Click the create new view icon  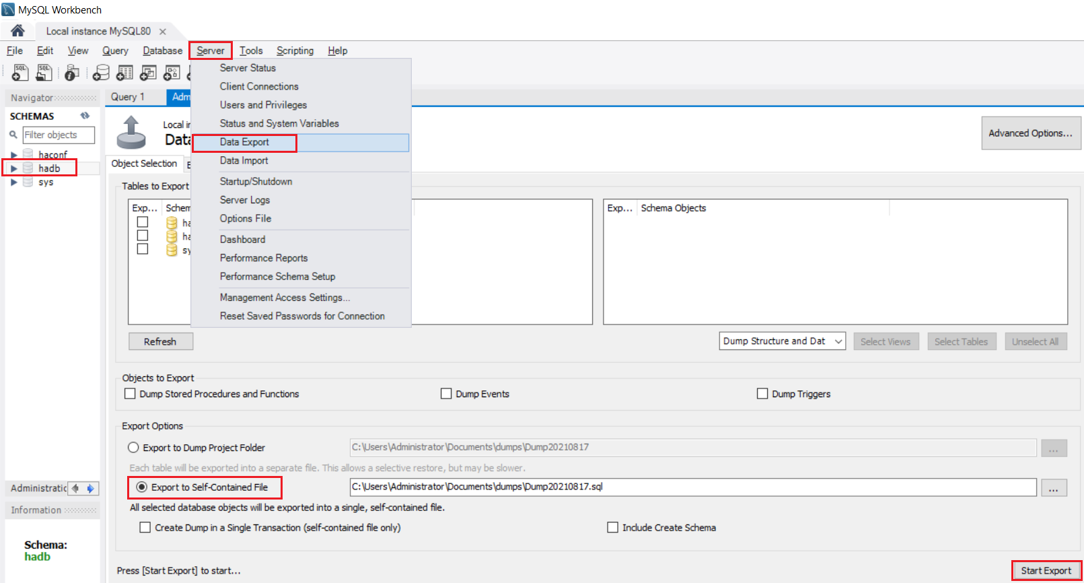(148, 72)
